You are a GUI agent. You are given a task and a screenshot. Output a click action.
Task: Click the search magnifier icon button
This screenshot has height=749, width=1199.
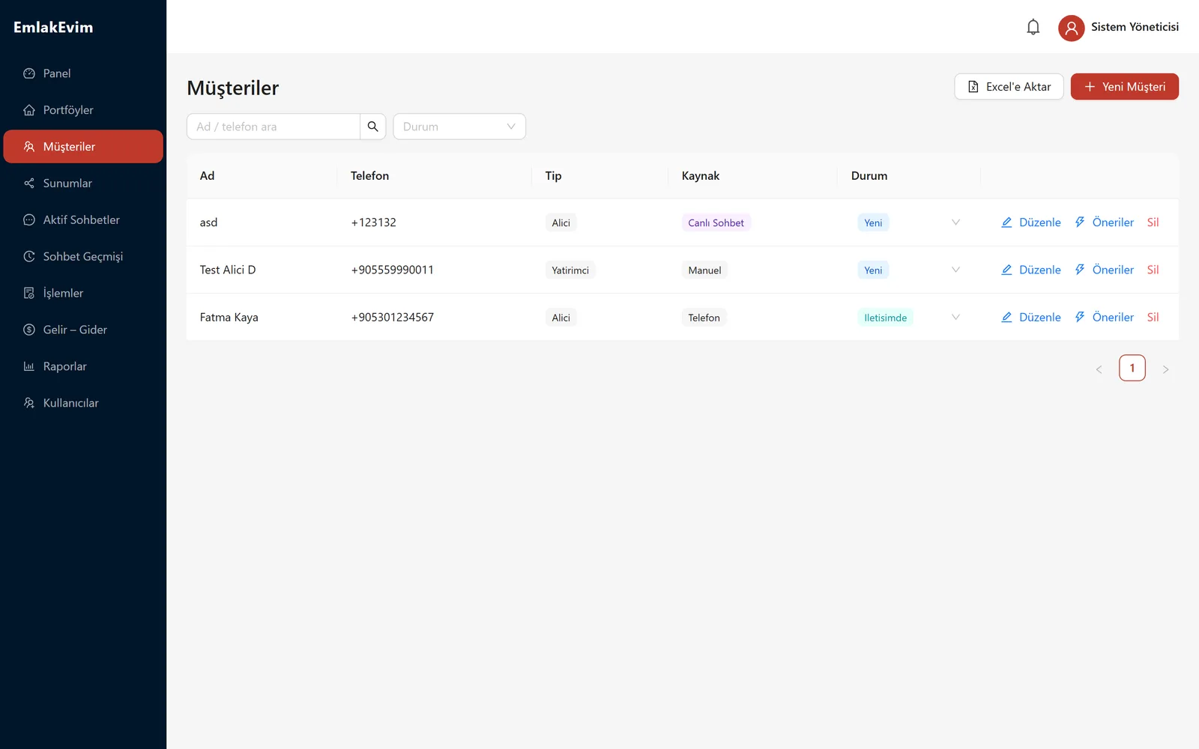tap(372, 127)
